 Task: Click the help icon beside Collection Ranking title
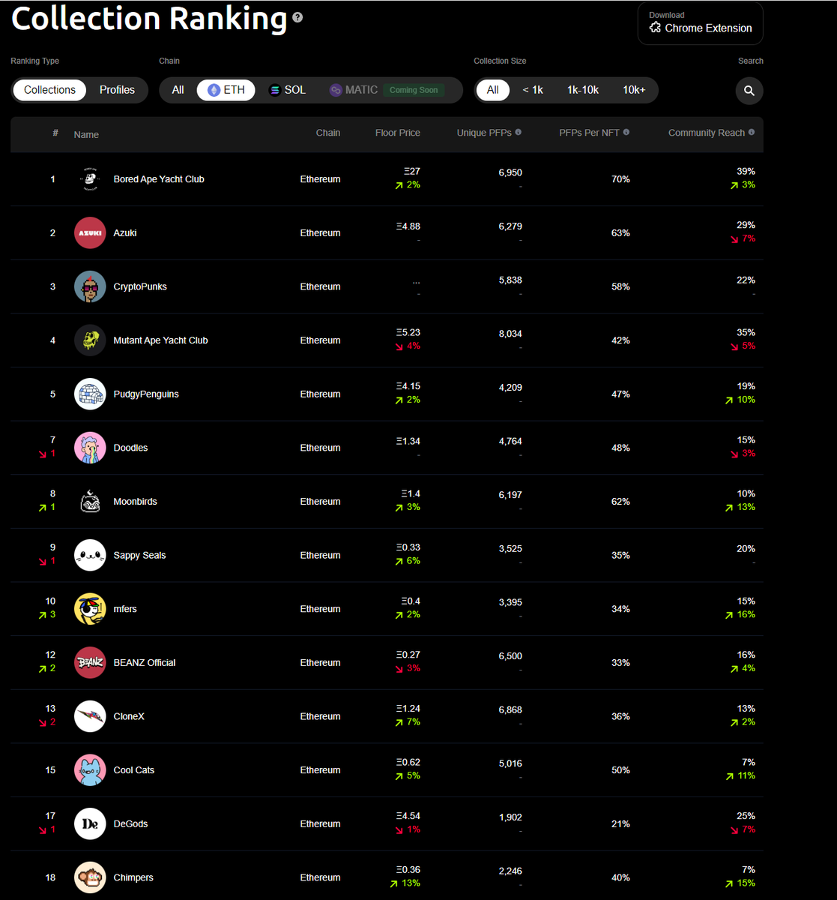pyautogui.click(x=297, y=17)
